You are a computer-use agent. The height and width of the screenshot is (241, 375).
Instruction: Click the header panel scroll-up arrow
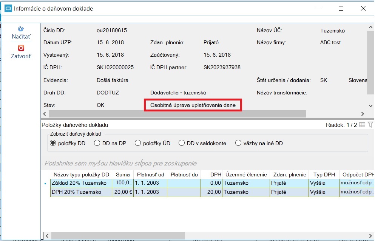[x=371, y=27]
